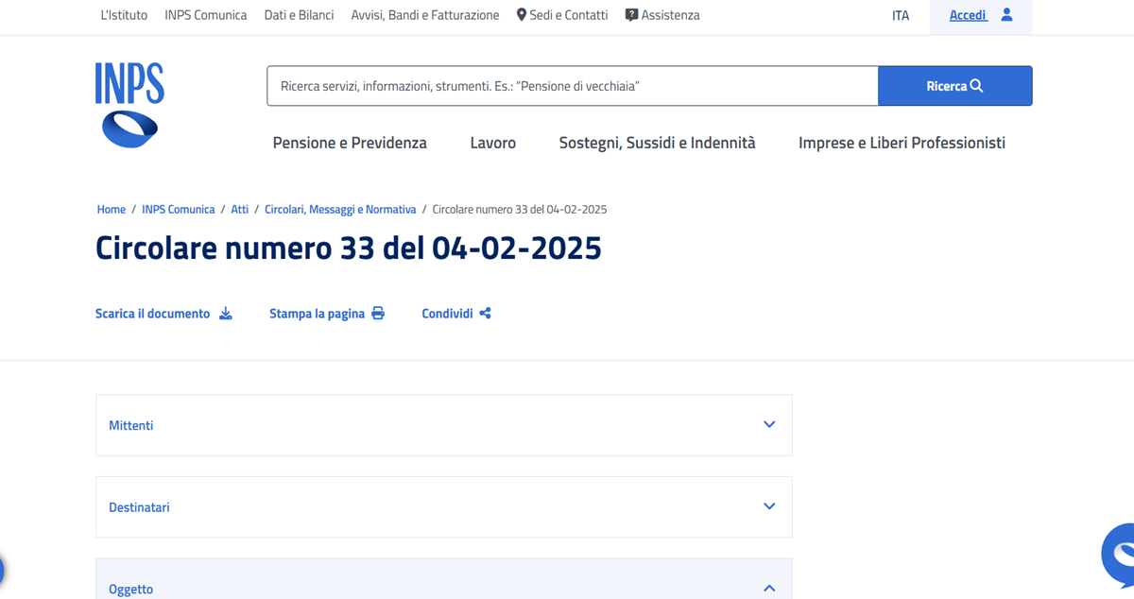This screenshot has width=1134, height=599.
Task: Open the Pensione e Previdenza menu
Action: click(350, 143)
